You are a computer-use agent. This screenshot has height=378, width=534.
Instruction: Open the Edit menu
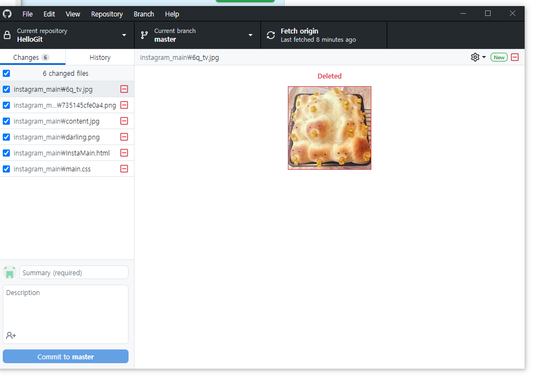pyautogui.click(x=49, y=14)
